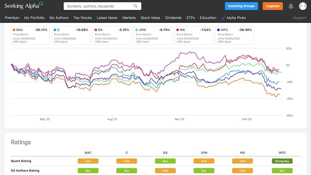This screenshot has width=311, height=175.
Task: Open the Dividends menu
Action: (x=173, y=17)
